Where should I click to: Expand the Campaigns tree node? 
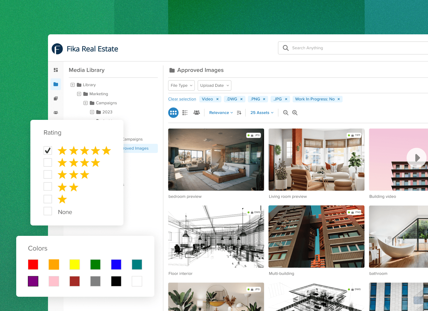point(86,103)
